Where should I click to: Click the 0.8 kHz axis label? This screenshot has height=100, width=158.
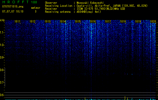2,70
